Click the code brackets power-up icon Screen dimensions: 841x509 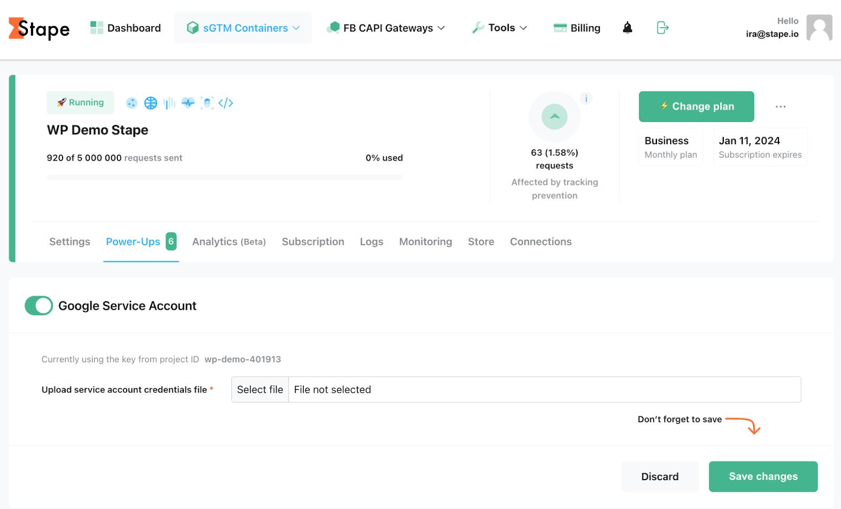(225, 103)
